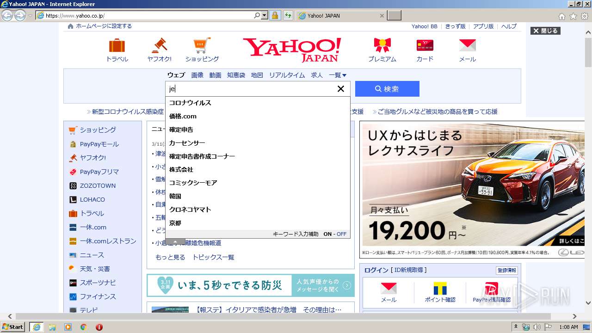592x333 pixels.
Task: Open トピックス一覧 link
Action: click(x=213, y=258)
